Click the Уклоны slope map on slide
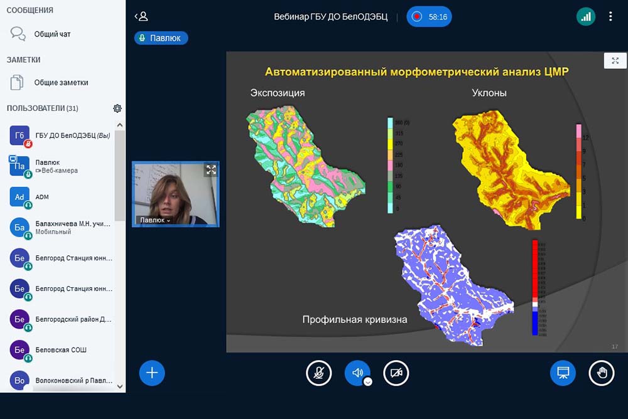 (511, 170)
